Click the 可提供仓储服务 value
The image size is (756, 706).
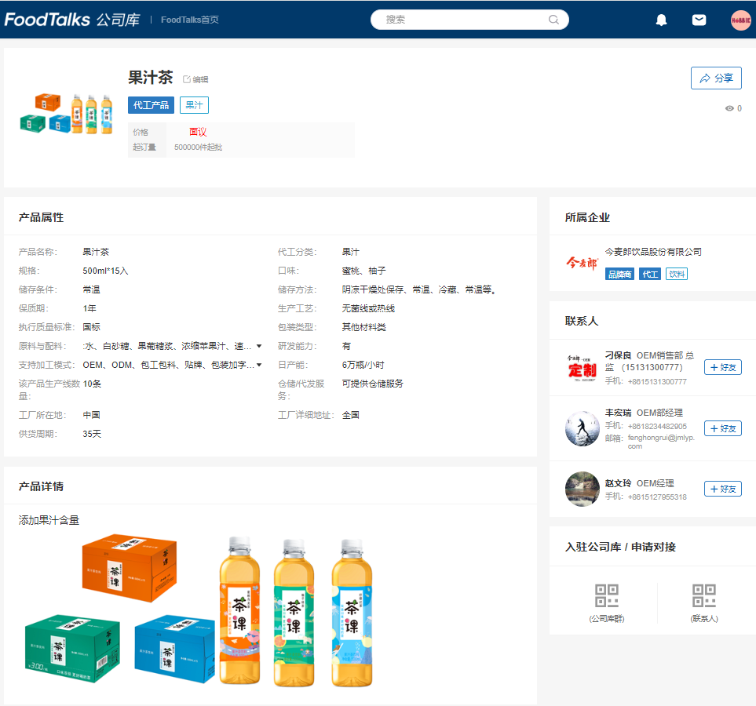point(372,384)
